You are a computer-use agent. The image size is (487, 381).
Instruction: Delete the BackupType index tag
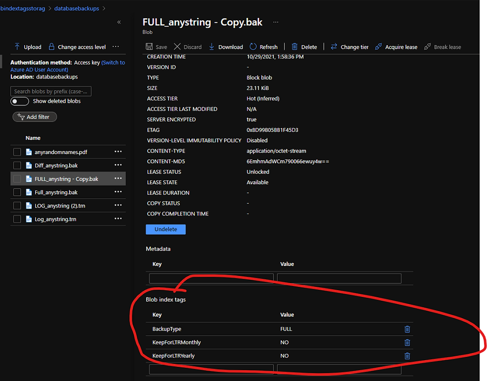(x=407, y=329)
